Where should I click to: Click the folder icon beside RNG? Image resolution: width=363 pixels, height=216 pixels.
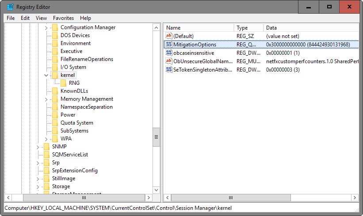63,83
